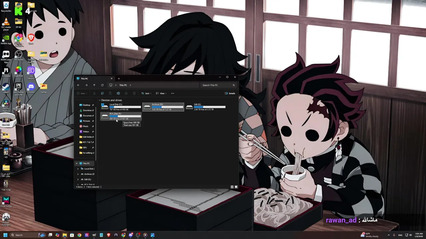Open the Windows Start menu
This screenshot has width=426, height=239.
[x=5, y=235]
